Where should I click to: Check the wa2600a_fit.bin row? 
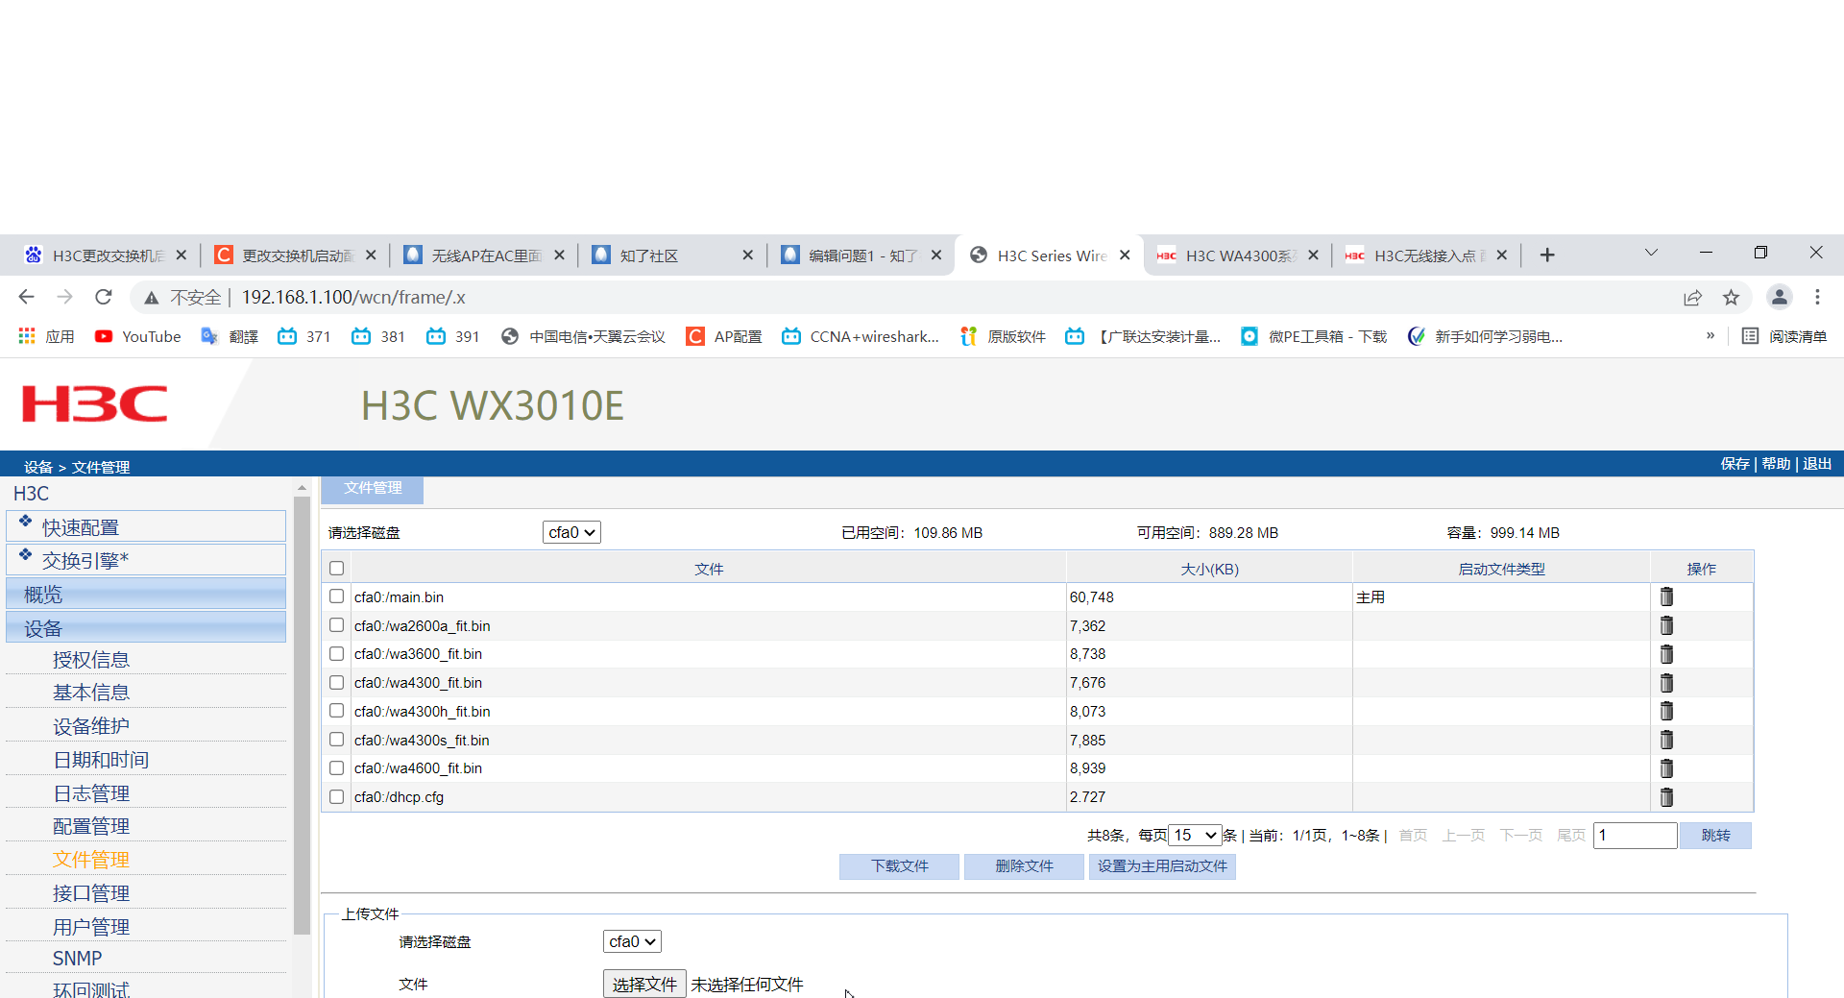click(x=336, y=625)
